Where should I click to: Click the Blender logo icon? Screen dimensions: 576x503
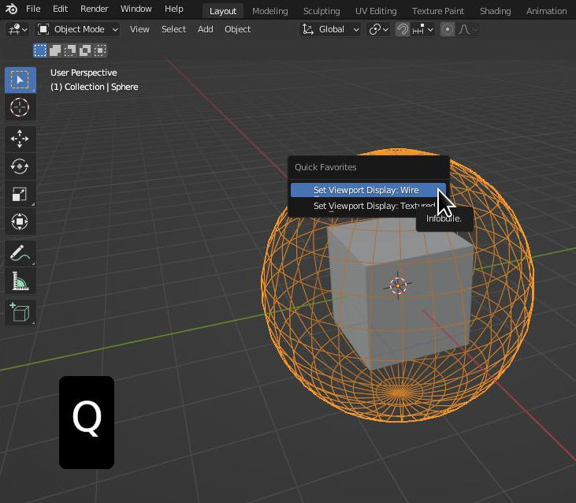tap(11, 9)
